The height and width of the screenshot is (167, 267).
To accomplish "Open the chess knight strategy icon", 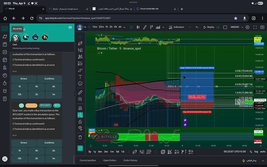I will (x=5, y=67).
